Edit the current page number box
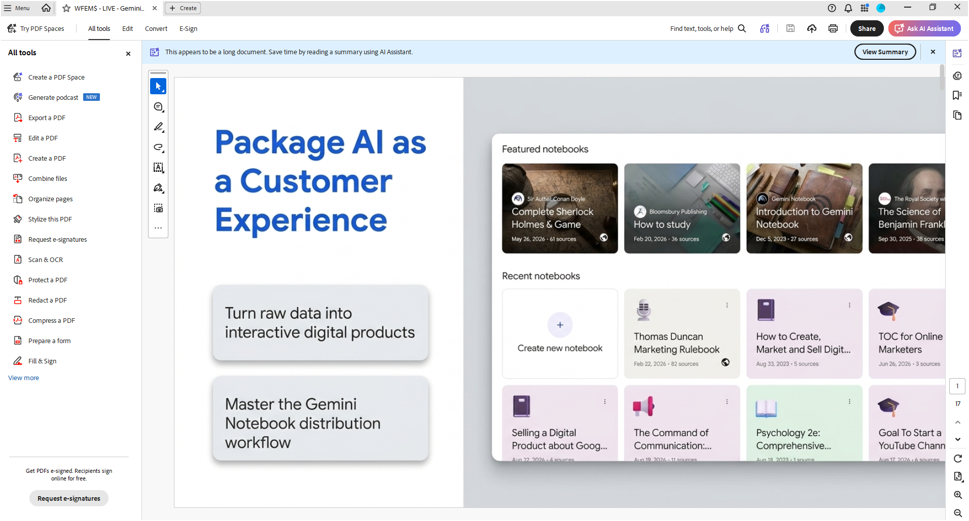This screenshot has width=969, height=521. 957,386
